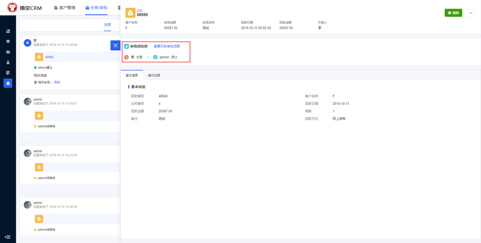The image size is (481, 243).
Task: Switch to the 操作记录 tab
Action: coord(154,75)
